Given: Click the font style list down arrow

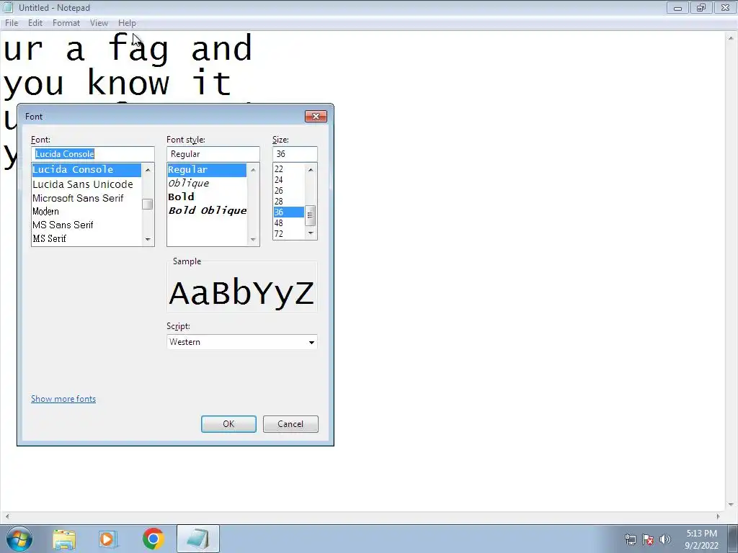Looking at the screenshot, I should [x=253, y=239].
